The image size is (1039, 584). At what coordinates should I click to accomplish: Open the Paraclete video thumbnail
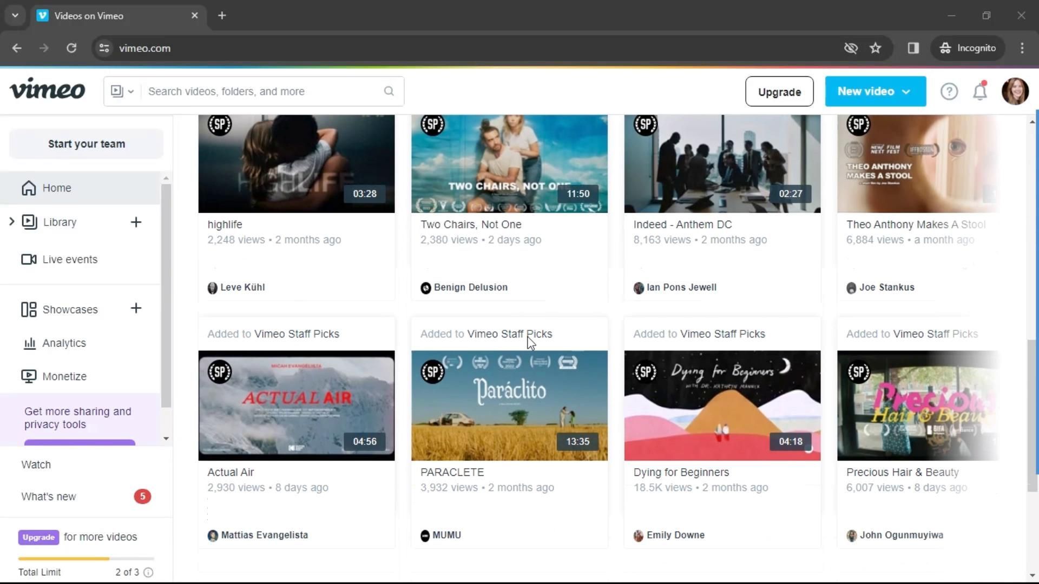click(509, 405)
